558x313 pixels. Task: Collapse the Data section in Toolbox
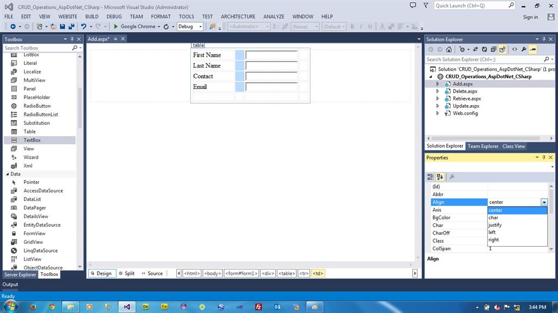pos(8,174)
